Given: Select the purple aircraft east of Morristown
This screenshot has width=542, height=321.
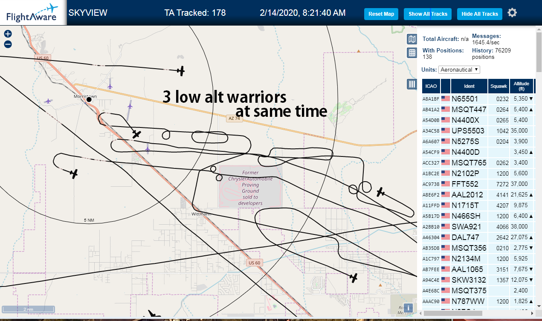Looking at the screenshot, I should point(130,105).
